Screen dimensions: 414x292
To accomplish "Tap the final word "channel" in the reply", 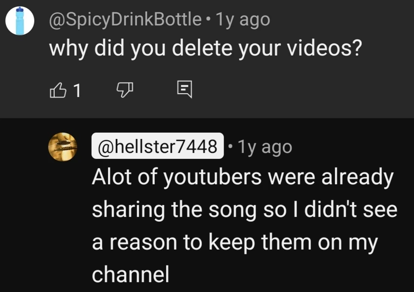I will coord(131,275).
